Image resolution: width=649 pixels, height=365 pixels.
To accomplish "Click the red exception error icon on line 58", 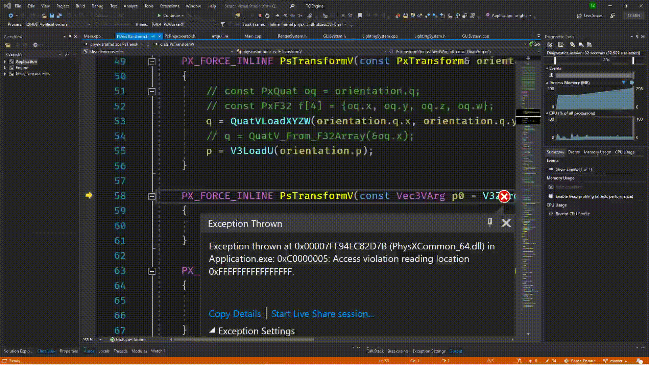I will coord(504,196).
